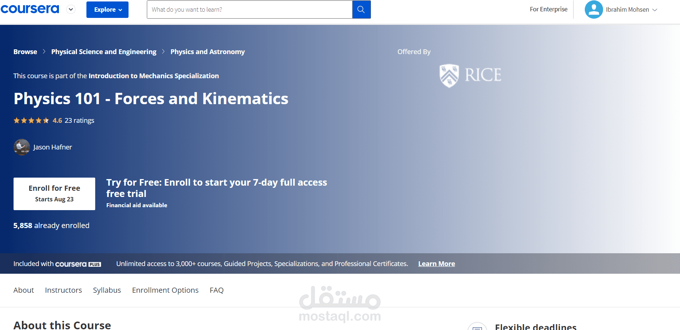The height and width of the screenshot is (330, 680).
Task: Click the 'Unlimited access to 3,000+ courses' text
Action: pyautogui.click(x=262, y=263)
